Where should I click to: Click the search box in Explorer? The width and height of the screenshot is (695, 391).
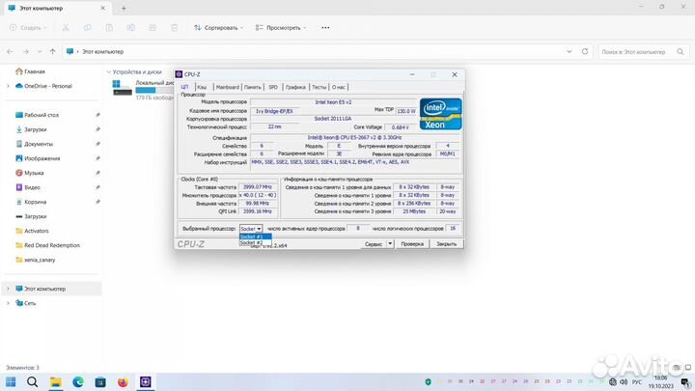click(643, 52)
